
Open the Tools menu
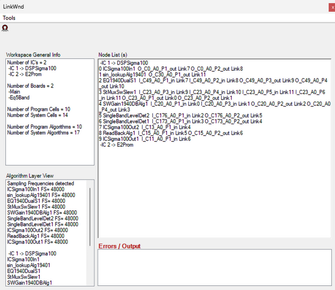click(x=9, y=18)
